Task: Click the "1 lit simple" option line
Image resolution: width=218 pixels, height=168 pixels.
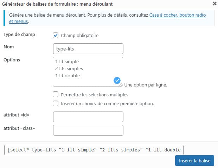Action: point(67,61)
